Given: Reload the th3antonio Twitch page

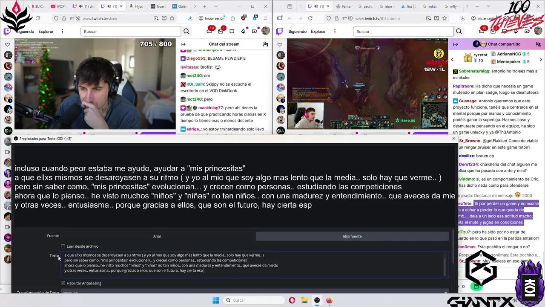Looking at the screenshot, I should click(x=310, y=18).
